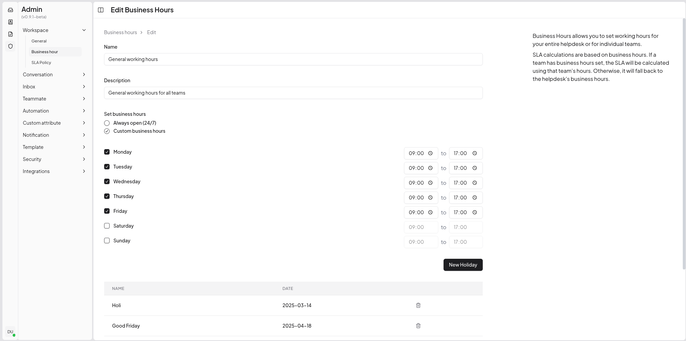This screenshot has width=686, height=341.
Task: Go to General workspace settings
Action: [39, 41]
